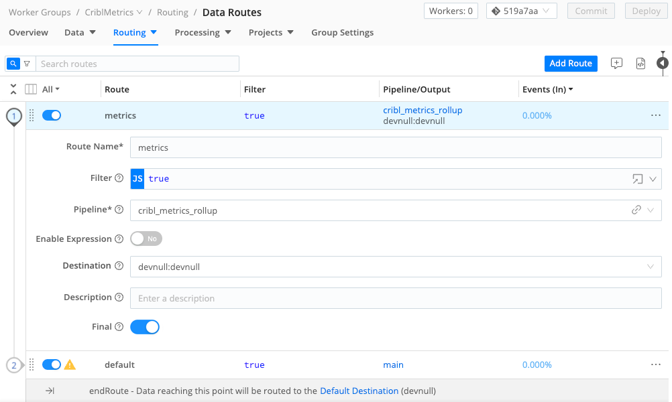The height and width of the screenshot is (402, 672).
Task: Open the Group Settings tab
Action: (342, 32)
